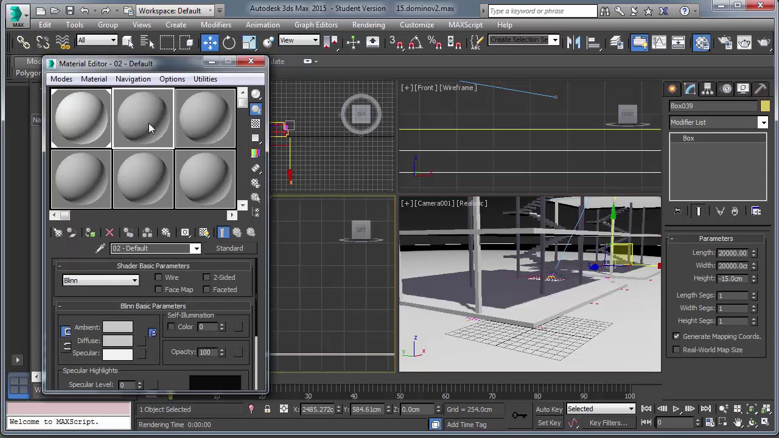Click the Ambient color swatch
Viewport: 779px width, 438px height.
pyautogui.click(x=117, y=328)
